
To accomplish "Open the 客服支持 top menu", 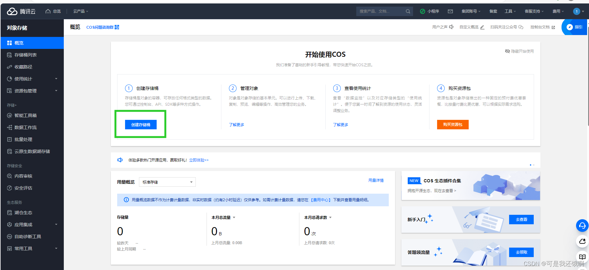I will pyautogui.click(x=534, y=11).
